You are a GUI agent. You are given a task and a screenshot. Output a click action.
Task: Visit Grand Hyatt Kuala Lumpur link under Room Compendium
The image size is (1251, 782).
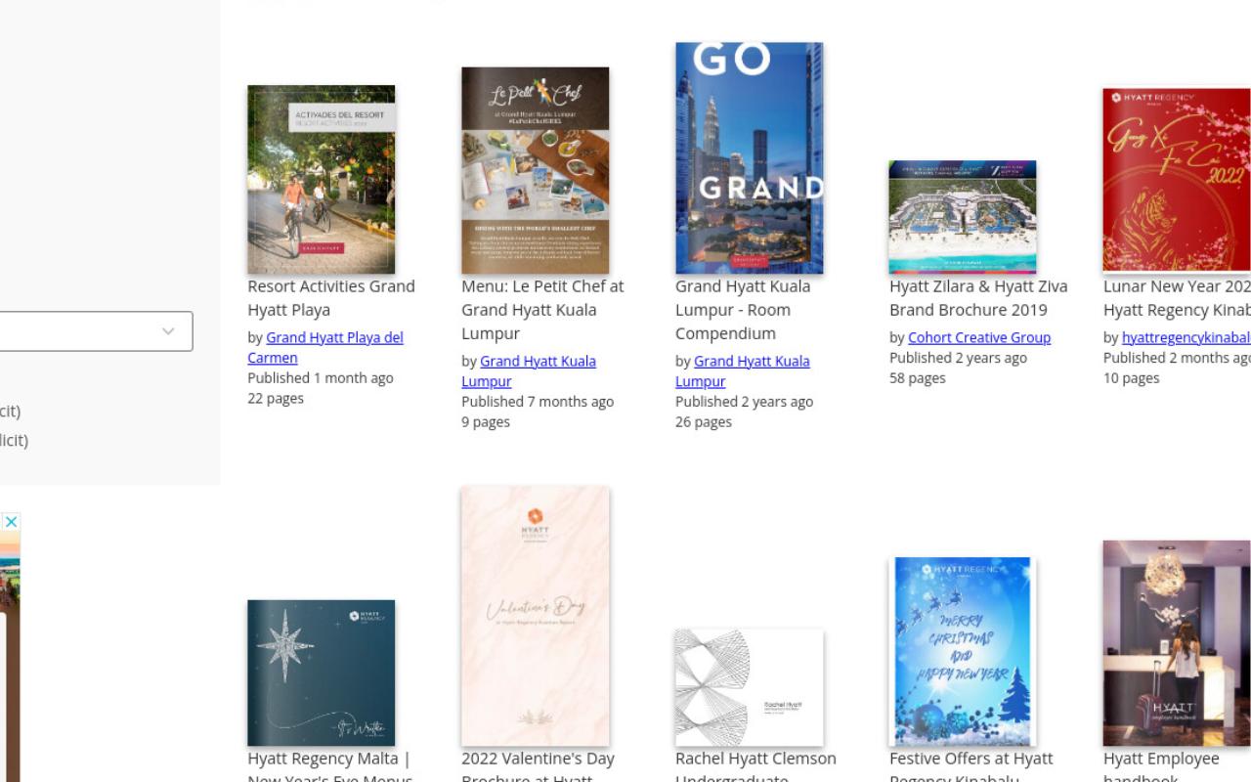(x=743, y=370)
